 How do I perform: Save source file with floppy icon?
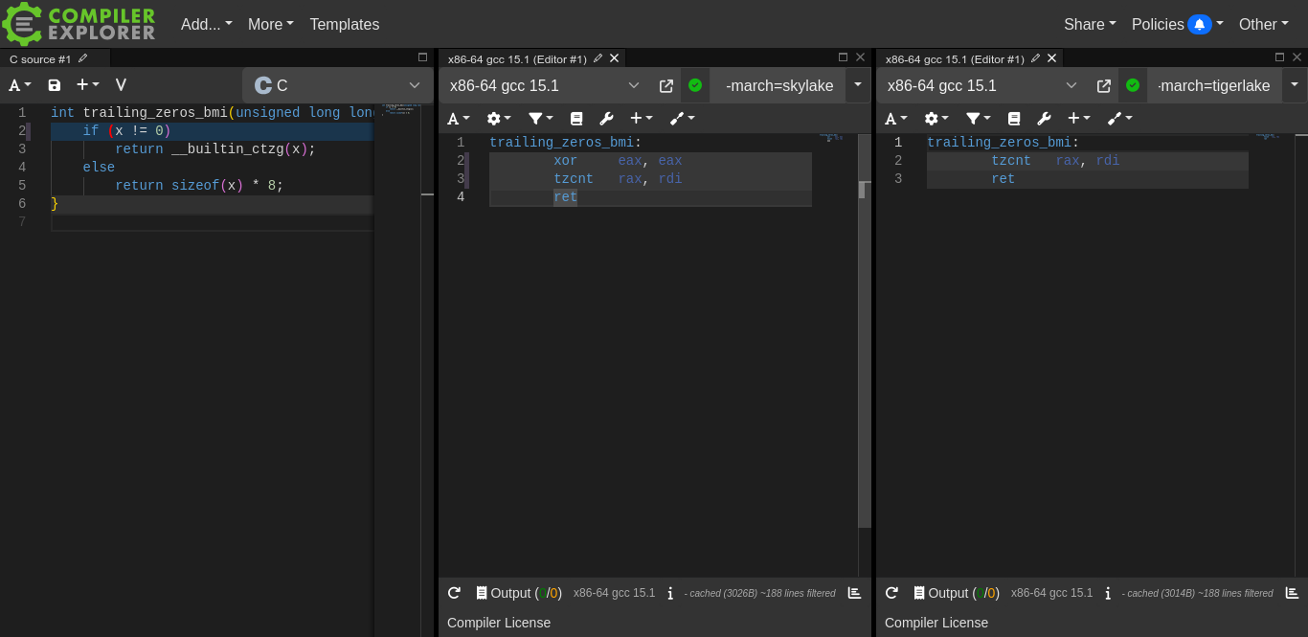pyautogui.click(x=55, y=85)
